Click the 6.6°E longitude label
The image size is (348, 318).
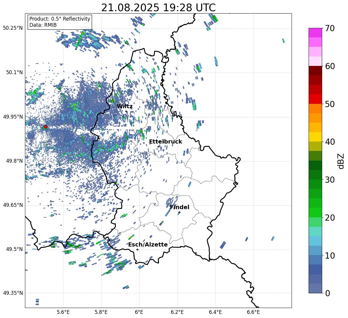coord(253,312)
